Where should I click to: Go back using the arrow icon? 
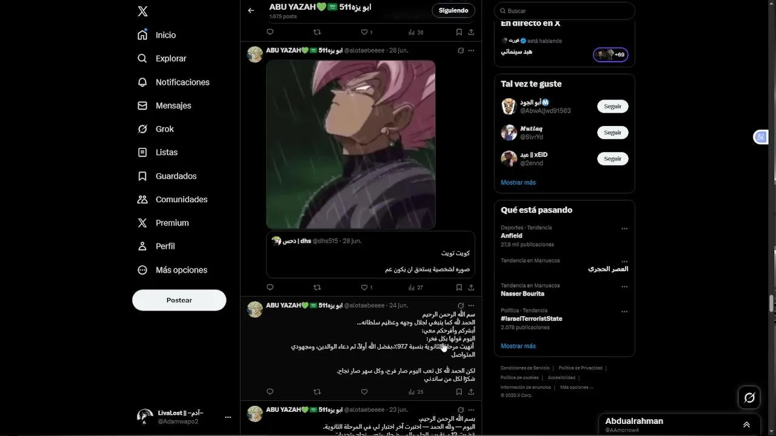tap(251, 10)
